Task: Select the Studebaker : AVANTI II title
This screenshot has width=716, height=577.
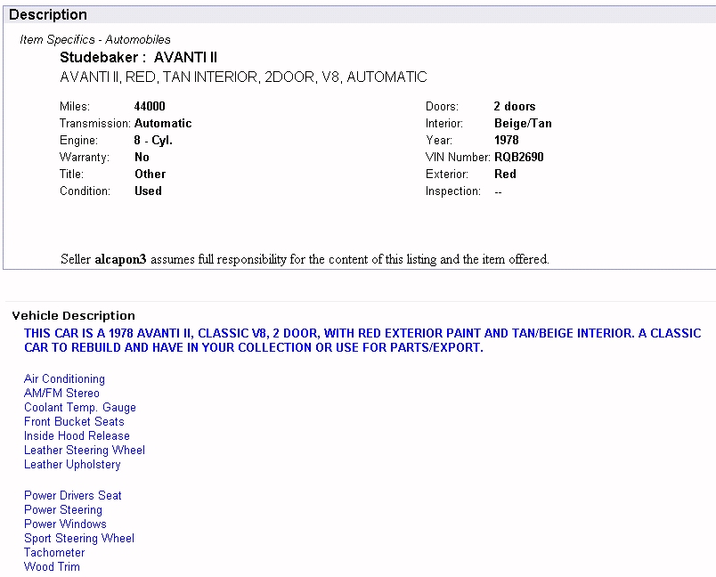Action: pyautogui.click(x=138, y=58)
